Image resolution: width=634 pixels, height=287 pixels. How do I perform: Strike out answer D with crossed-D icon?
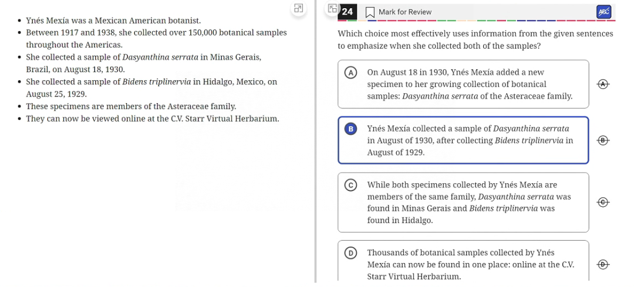tap(603, 264)
